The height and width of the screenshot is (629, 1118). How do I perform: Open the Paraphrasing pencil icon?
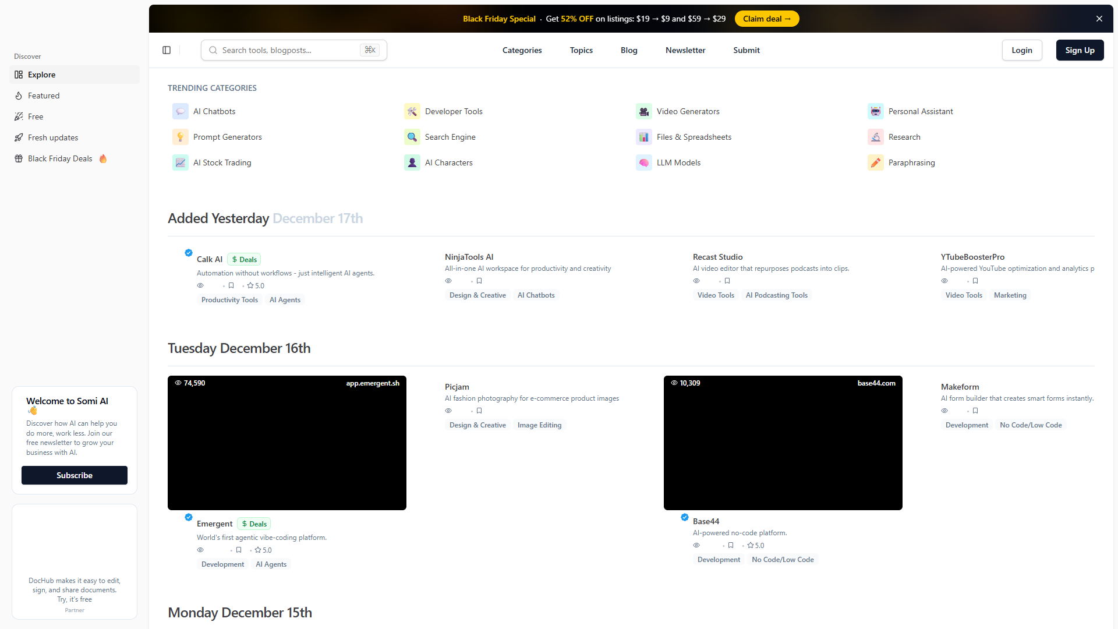[876, 162]
